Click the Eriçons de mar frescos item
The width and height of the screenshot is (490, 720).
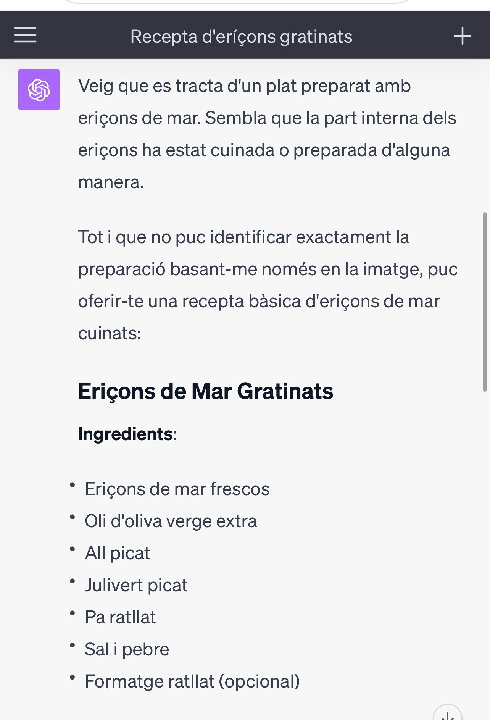177,489
